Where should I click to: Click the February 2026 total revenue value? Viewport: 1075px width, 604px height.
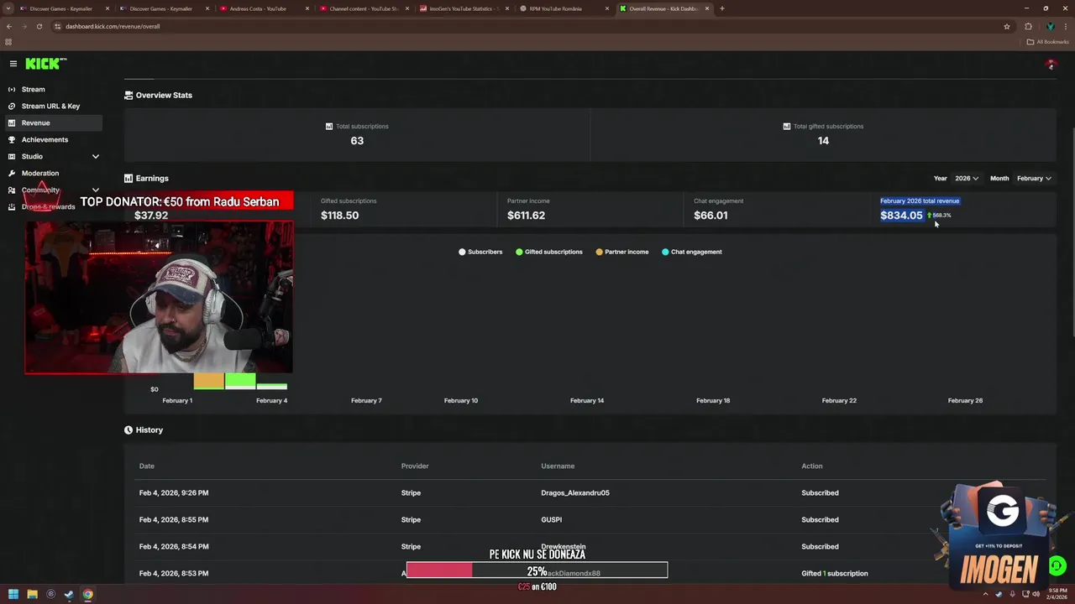click(901, 216)
